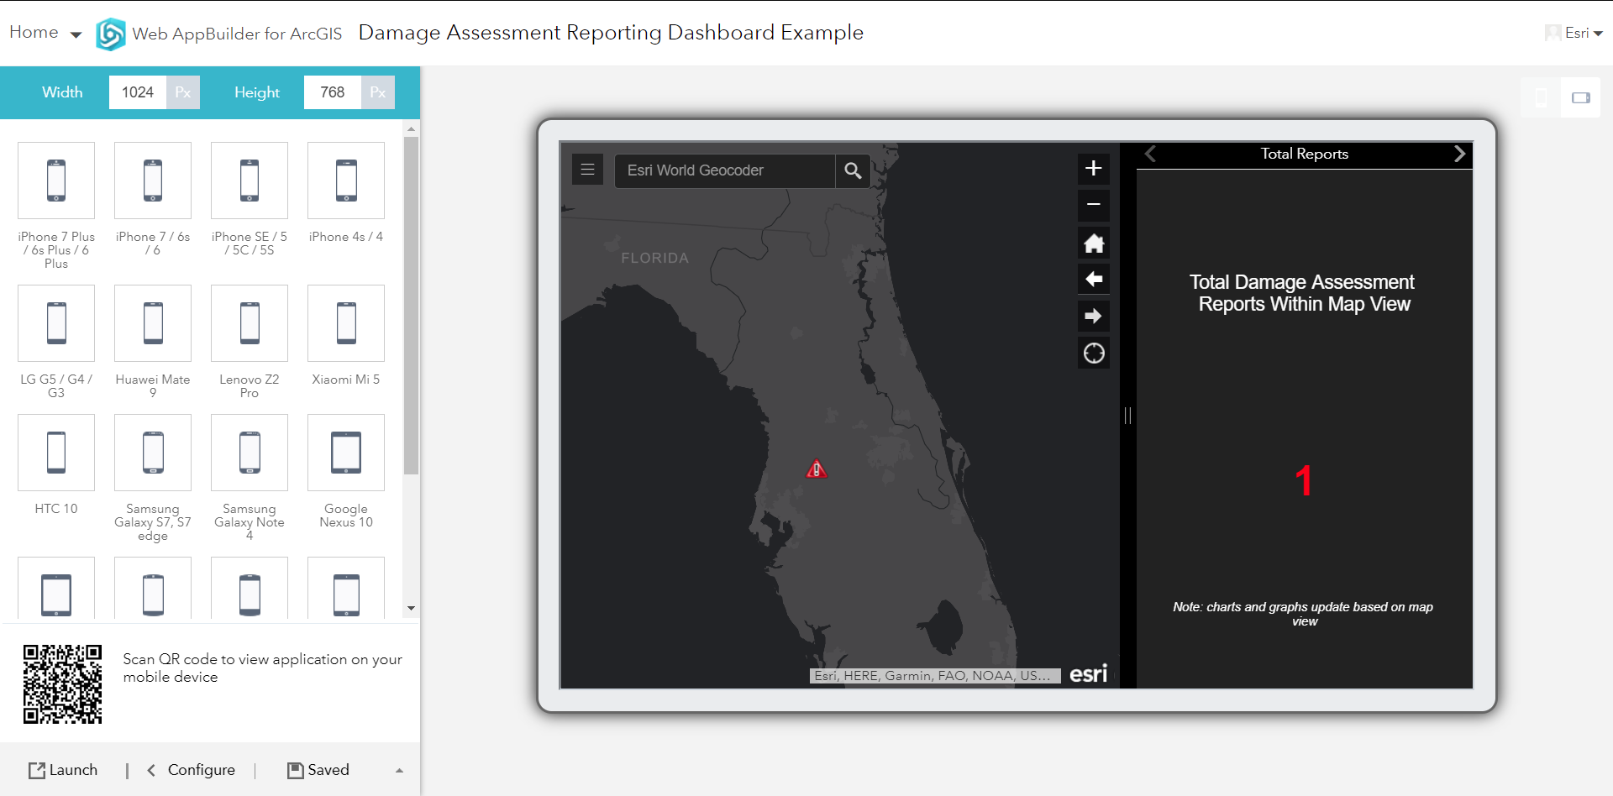The width and height of the screenshot is (1613, 796).
Task: Click the map attribution text
Action: click(934, 676)
